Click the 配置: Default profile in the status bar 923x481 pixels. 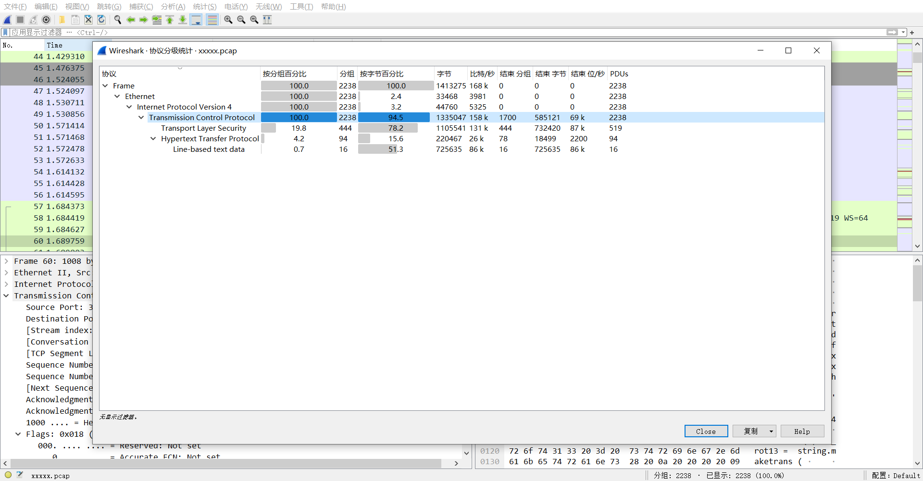tap(896, 475)
